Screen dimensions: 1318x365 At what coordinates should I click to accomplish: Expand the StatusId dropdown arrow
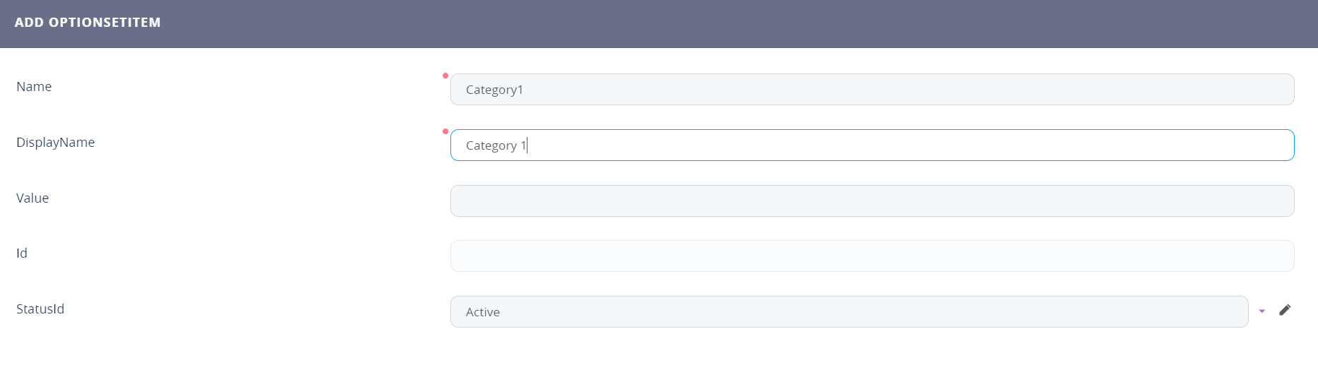[1262, 311]
